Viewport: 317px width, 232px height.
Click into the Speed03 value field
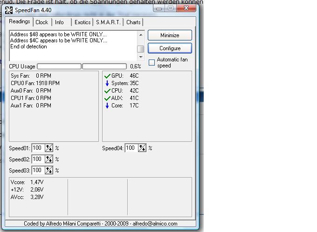[x=38, y=170]
